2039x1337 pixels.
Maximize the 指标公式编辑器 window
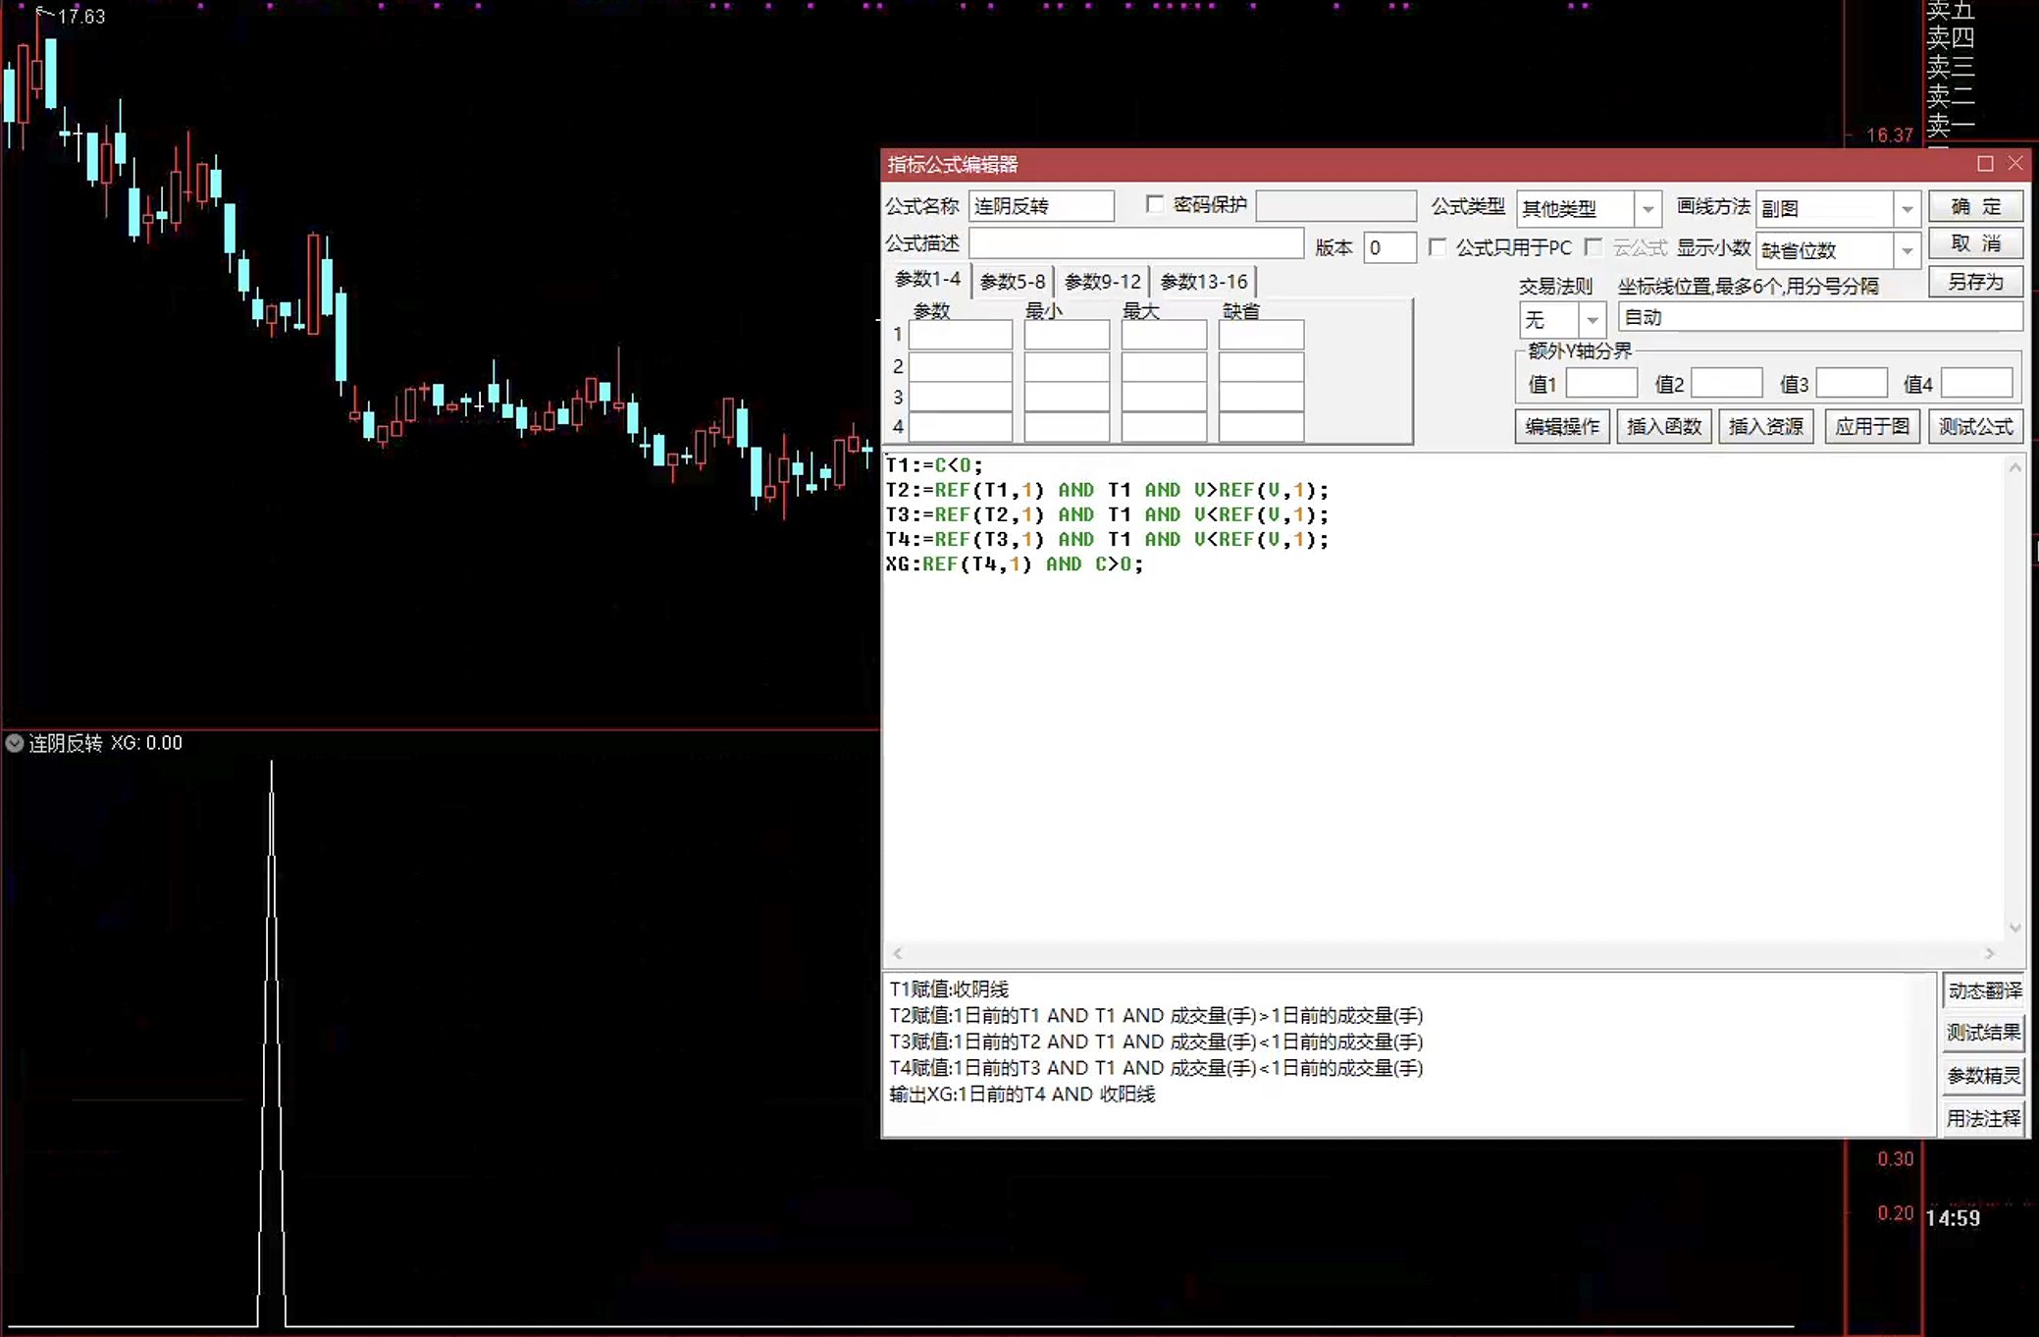[x=1985, y=164]
